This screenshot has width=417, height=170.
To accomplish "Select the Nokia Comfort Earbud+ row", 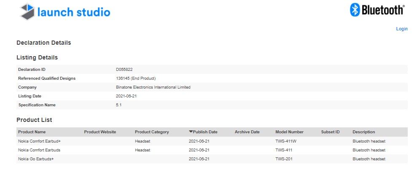I will (x=212, y=141).
